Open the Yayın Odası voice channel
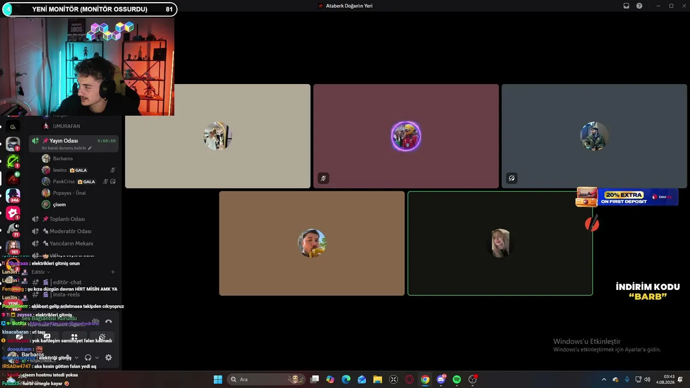690x388 pixels. coord(73,143)
